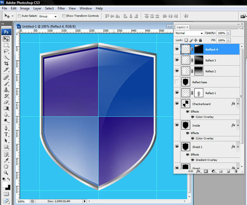Add a layer mask from panel bottom
Viewport: 247px width, 205px height.
206,171
